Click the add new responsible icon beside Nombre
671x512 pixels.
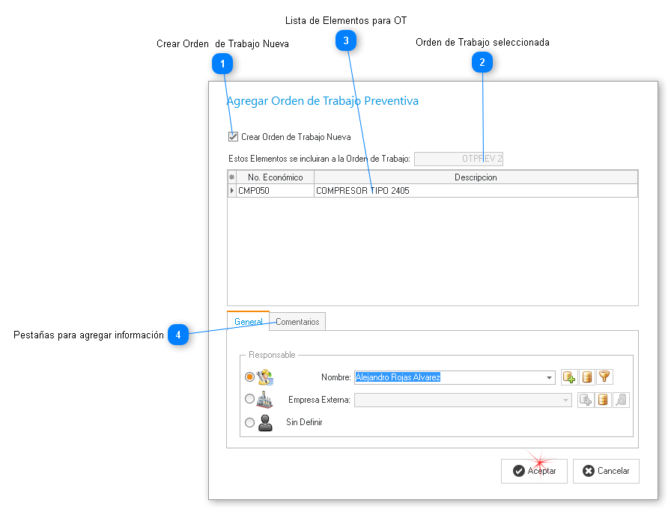(x=569, y=377)
